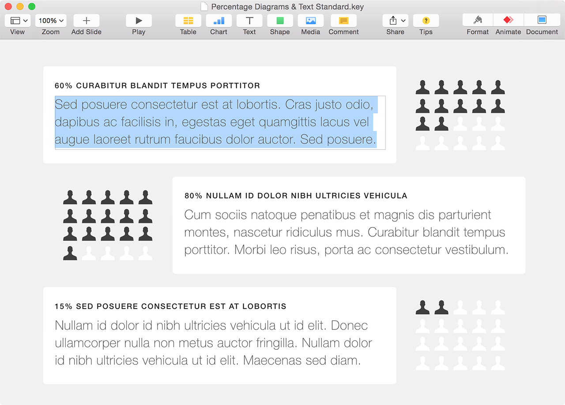Start the slideshow with Play

139,21
